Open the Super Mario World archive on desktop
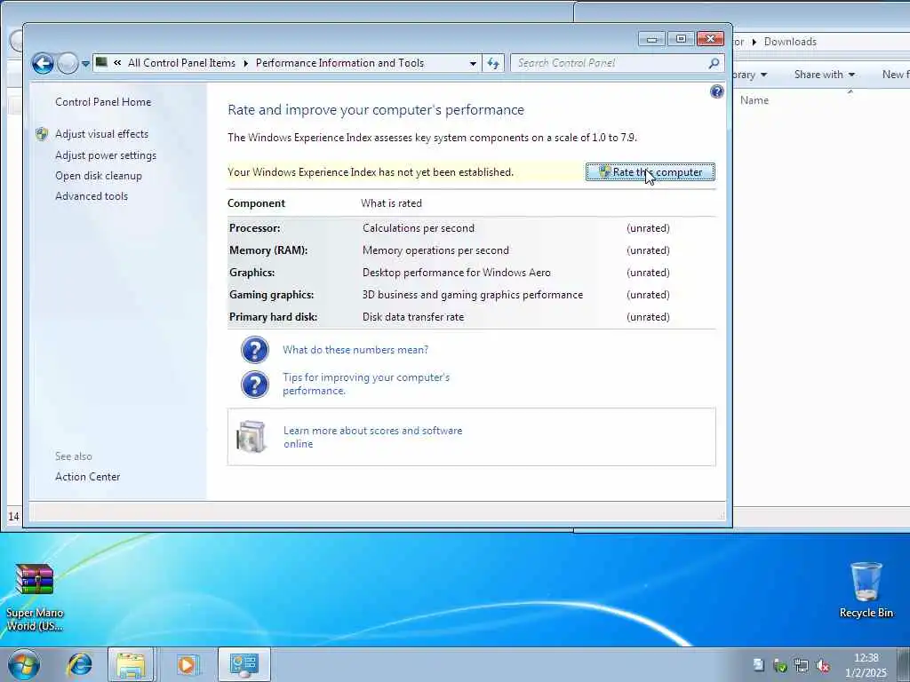910x682 pixels. (x=35, y=598)
